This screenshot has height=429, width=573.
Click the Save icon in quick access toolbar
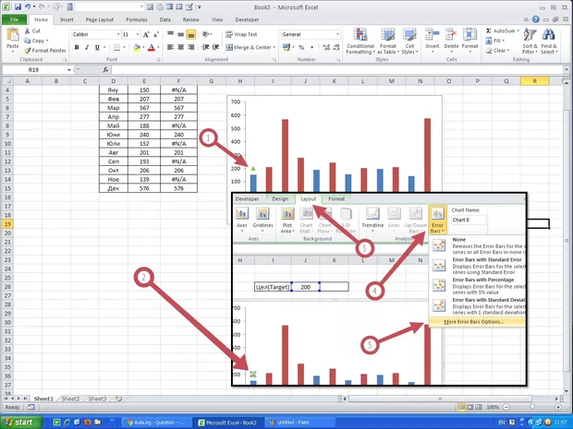click(18, 7)
